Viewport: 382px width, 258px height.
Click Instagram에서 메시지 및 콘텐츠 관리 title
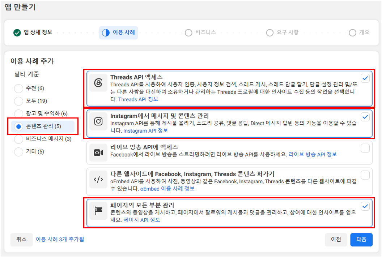pyautogui.click(x=160, y=116)
